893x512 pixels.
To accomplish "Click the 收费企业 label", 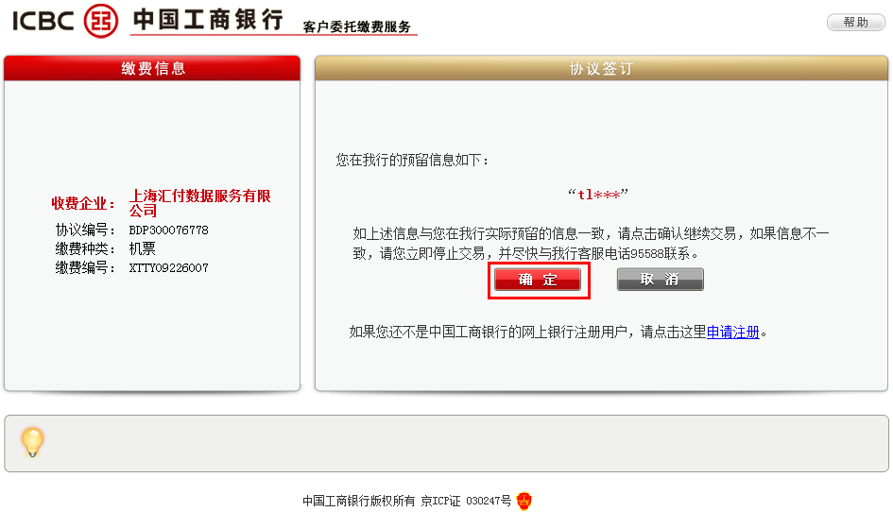I will 83,203.
